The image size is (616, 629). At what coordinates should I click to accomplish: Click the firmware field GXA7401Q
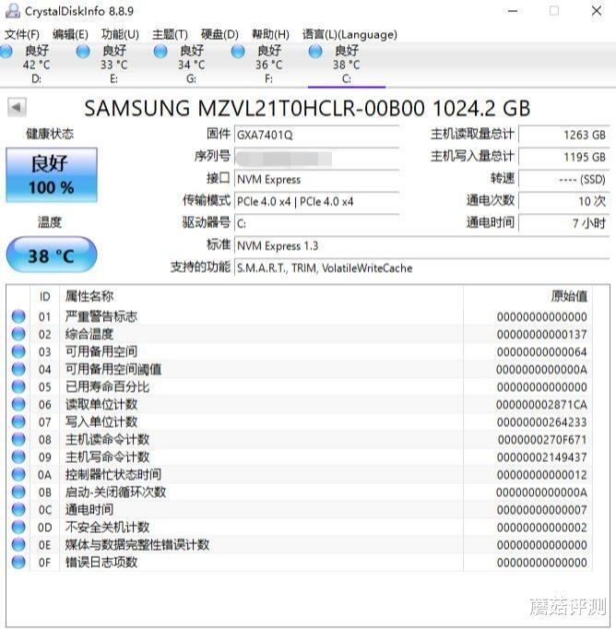[x=317, y=135]
